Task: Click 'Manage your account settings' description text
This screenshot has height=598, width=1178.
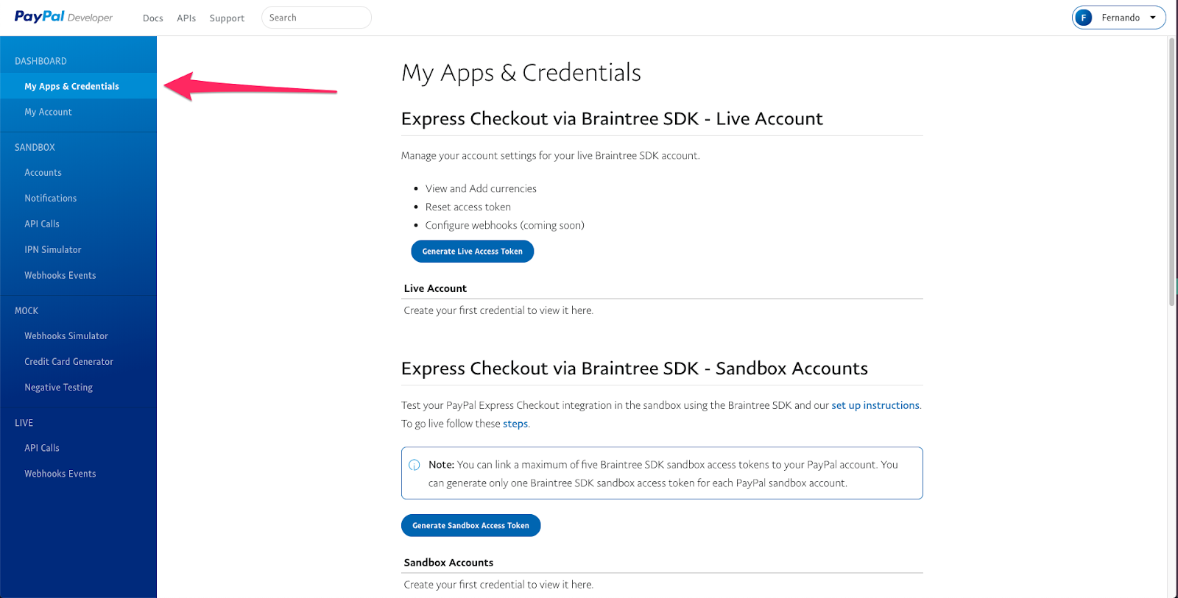Action: [550, 155]
